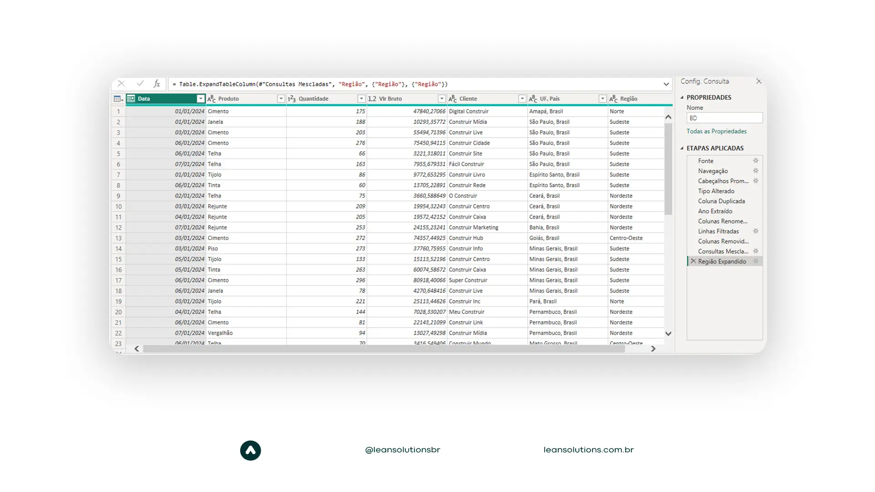Open gear settings for Cabeçalhos Promovidos step
This screenshot has height=492, width=875.
click(x=756, y=181)
